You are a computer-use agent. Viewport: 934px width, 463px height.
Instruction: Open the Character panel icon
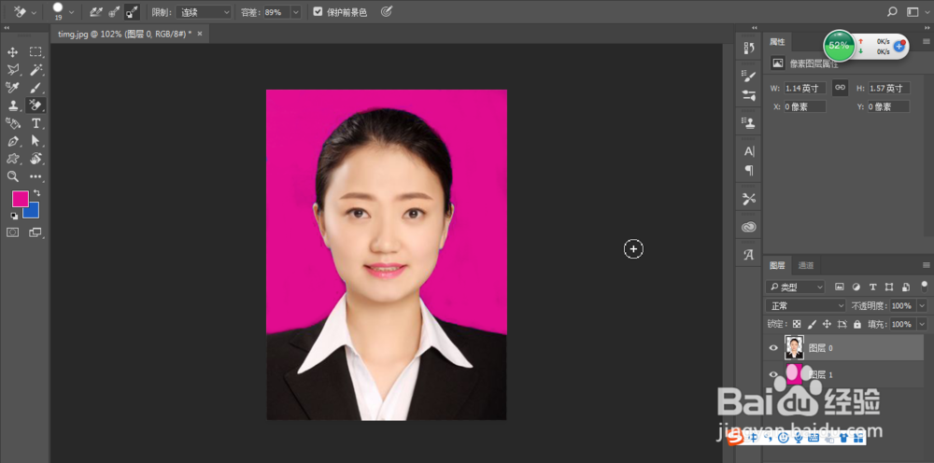click(749, 151)
